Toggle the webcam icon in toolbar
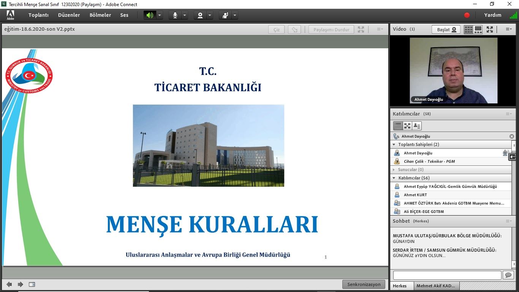The height and width of the screenshot is (292, 519). click(x=200, y=15)
